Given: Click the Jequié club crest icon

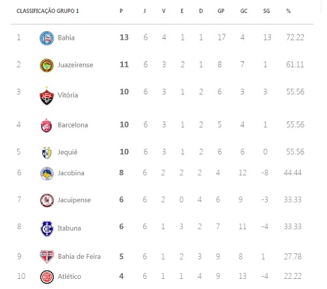Looking at the screenshot, I should 46,153.
